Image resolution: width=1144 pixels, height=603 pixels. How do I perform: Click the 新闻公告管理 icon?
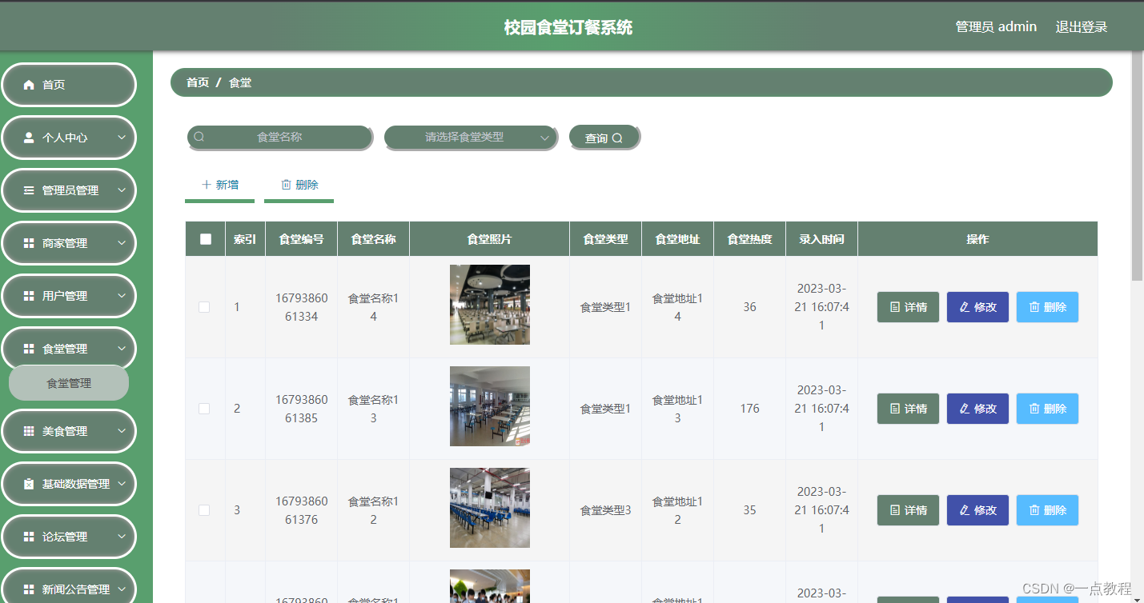(30, 589)
